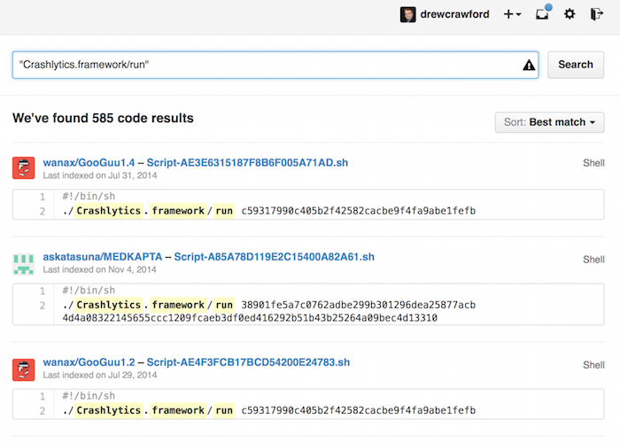Click the search warning triangle icon
This screenshot has height=443, width=620.
coord(529,65)
